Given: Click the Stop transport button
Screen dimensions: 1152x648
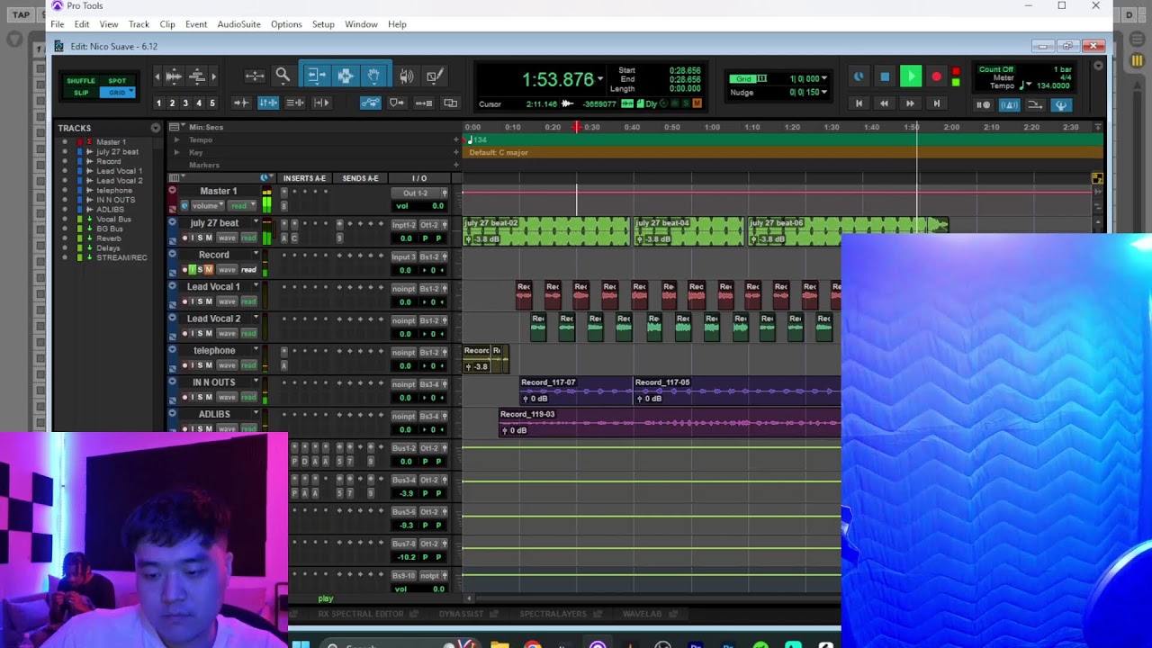Looking at the screenshot, I should (x=885, y=77).
